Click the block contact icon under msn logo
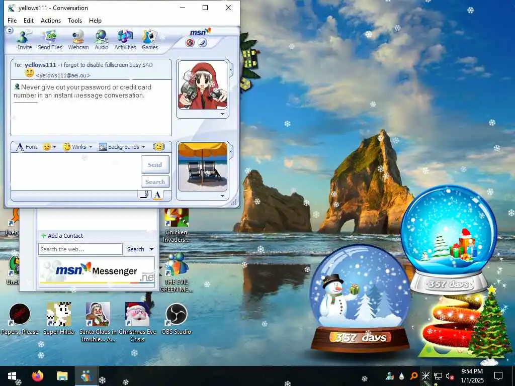Screen dimensions: 515x386 190,43
